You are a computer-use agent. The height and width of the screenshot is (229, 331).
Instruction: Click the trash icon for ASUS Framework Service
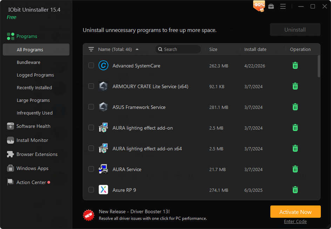pos(295,107)
